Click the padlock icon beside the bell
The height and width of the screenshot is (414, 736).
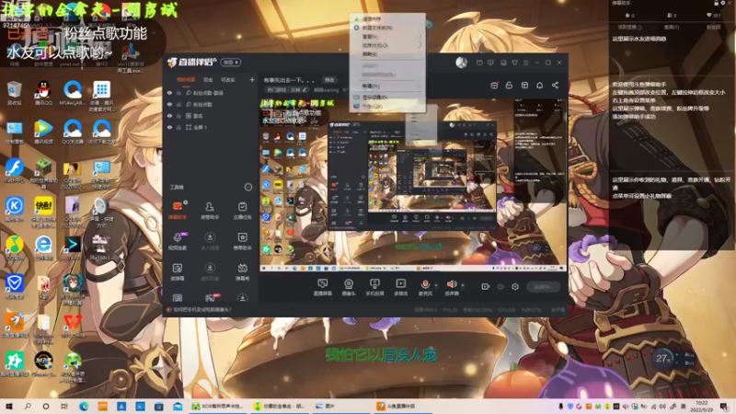(x=509, y=86)
